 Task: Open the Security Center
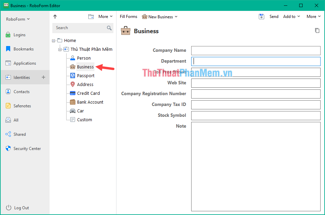point(25,148)
